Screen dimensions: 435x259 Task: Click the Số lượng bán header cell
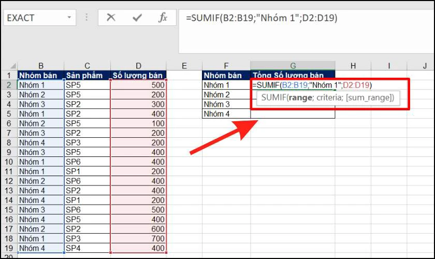point(138,75)
